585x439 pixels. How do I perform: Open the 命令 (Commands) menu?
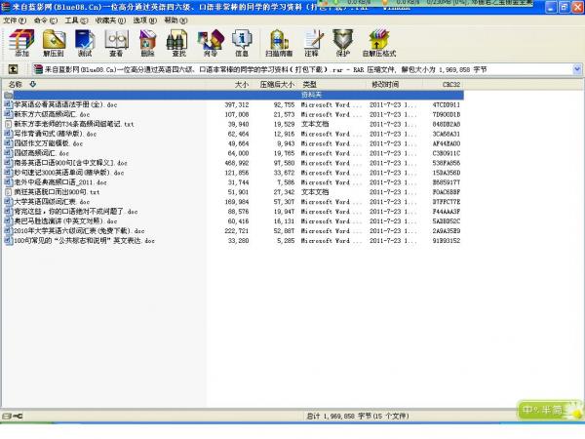(x=46, y=20)
